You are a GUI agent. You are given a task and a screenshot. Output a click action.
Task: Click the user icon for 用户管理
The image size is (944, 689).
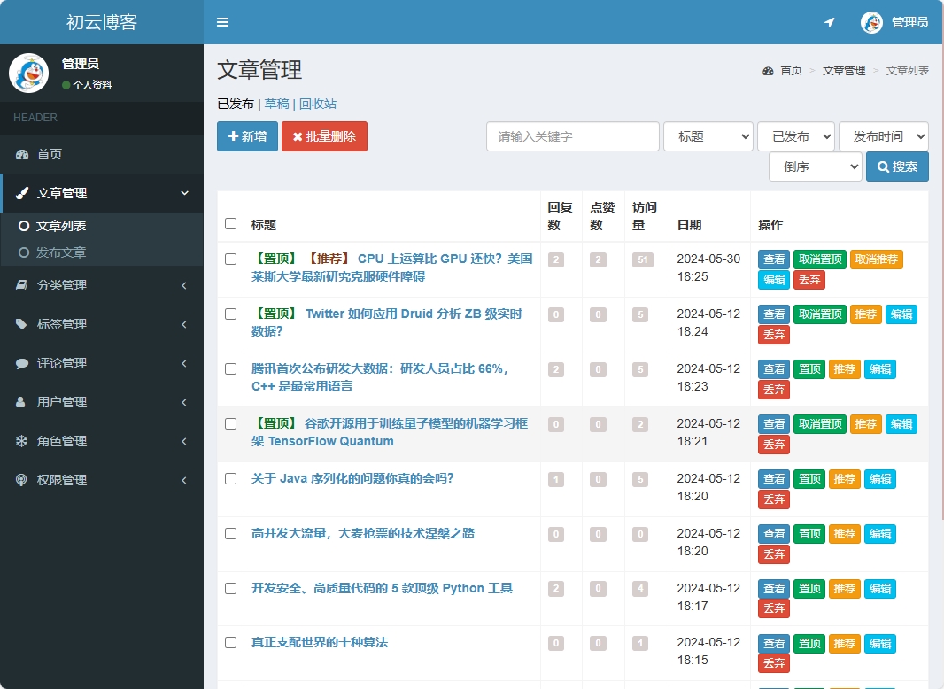point(21,401)
